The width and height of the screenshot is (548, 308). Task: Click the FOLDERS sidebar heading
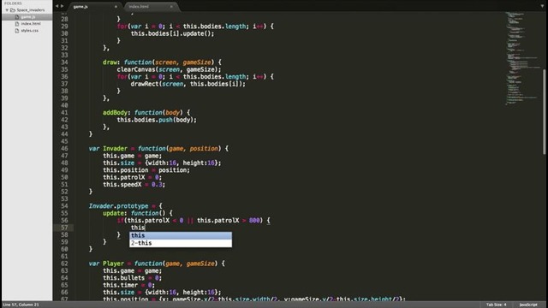pos(13,3)
